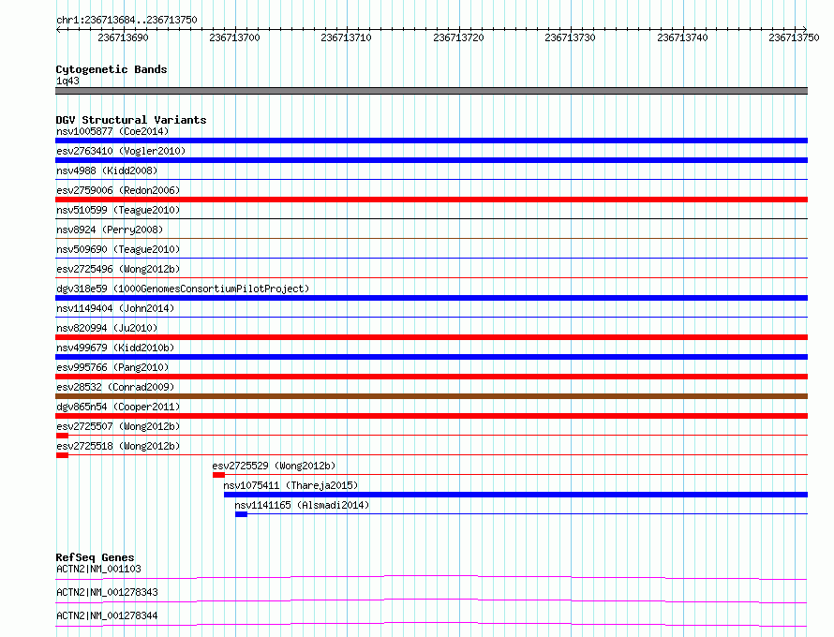Open transcript ACTN2|NM_001278344
834x637 pixels.
pos(107,615)
